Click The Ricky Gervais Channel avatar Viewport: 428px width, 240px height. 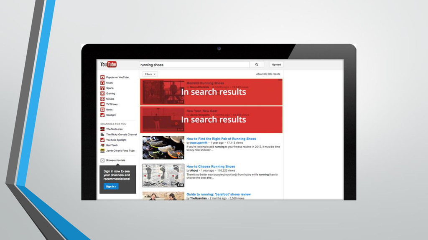[x=102, y=135]
